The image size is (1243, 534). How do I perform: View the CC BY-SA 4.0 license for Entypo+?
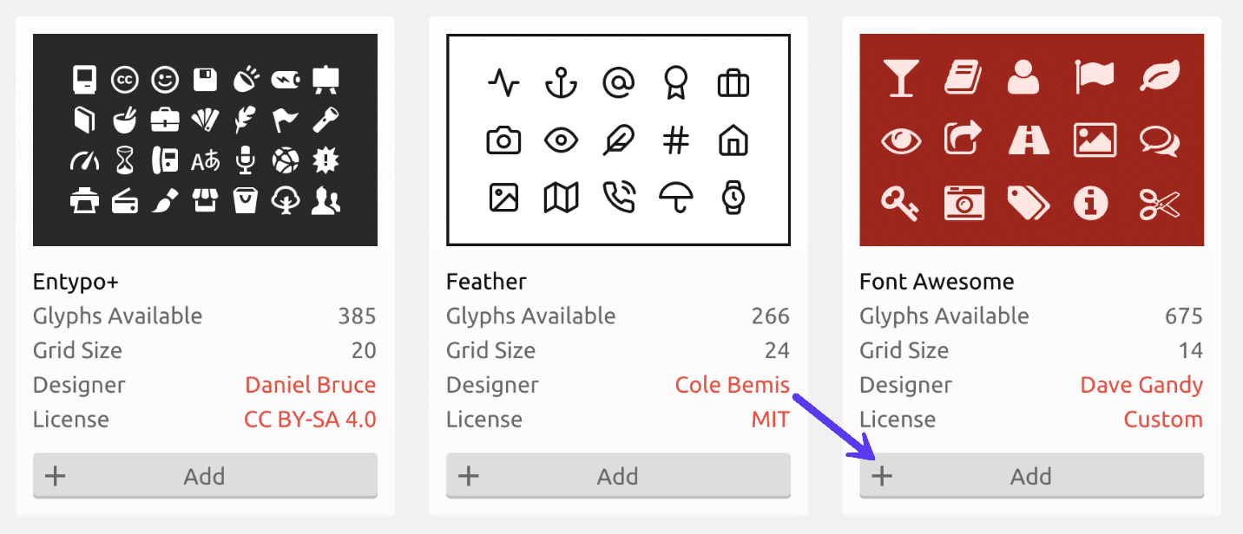coord(311,419)
